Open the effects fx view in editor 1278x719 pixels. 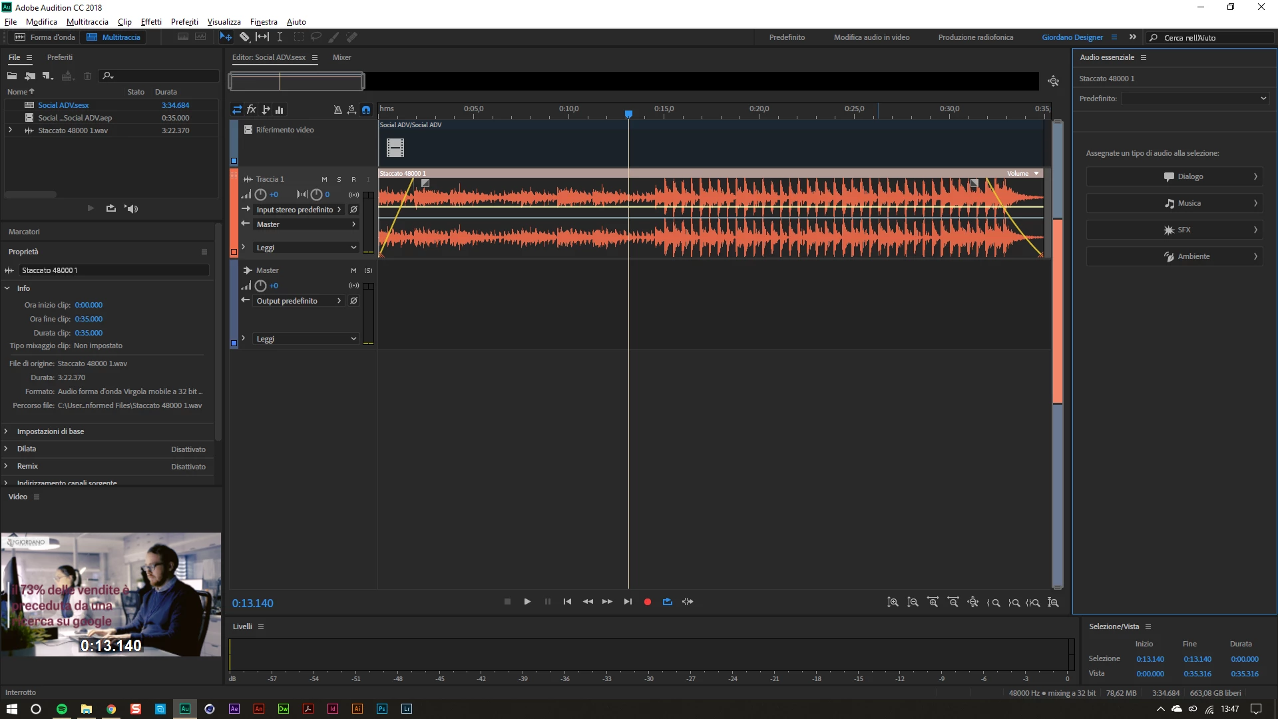click(252, 110)
